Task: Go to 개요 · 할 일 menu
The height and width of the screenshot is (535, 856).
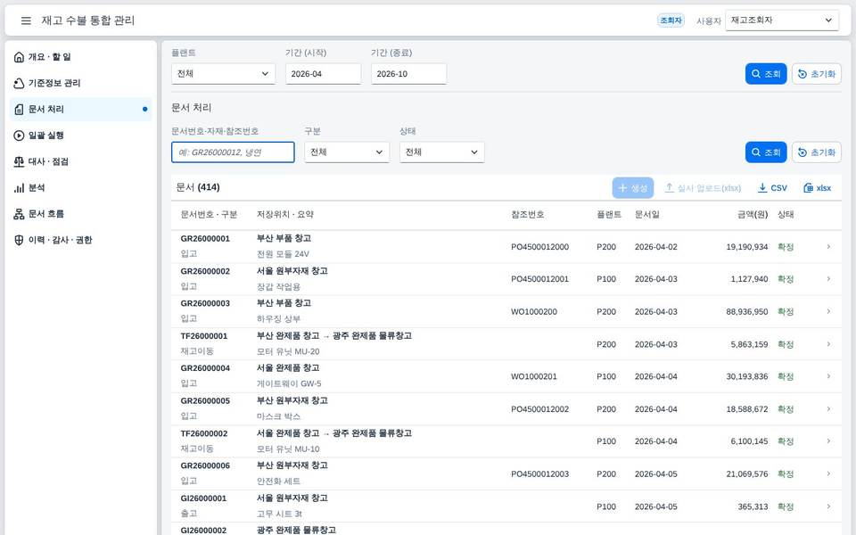Action: (x=81, y=57)
